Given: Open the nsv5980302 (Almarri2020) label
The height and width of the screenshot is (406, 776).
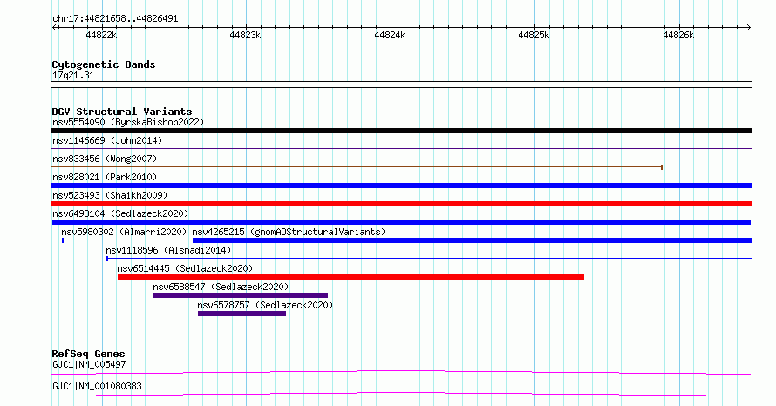Looking at the screenshot, I should 124,232.
